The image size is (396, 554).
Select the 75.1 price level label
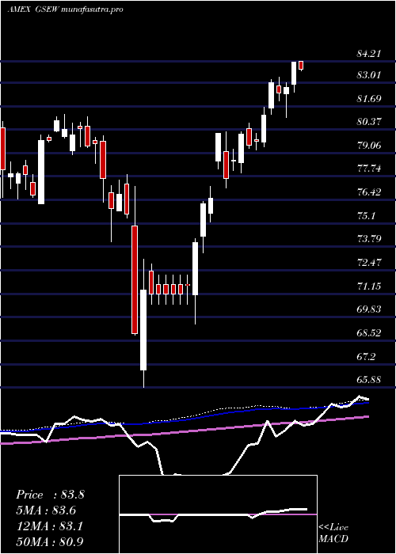pyautogui.click(x=367, y=215)
